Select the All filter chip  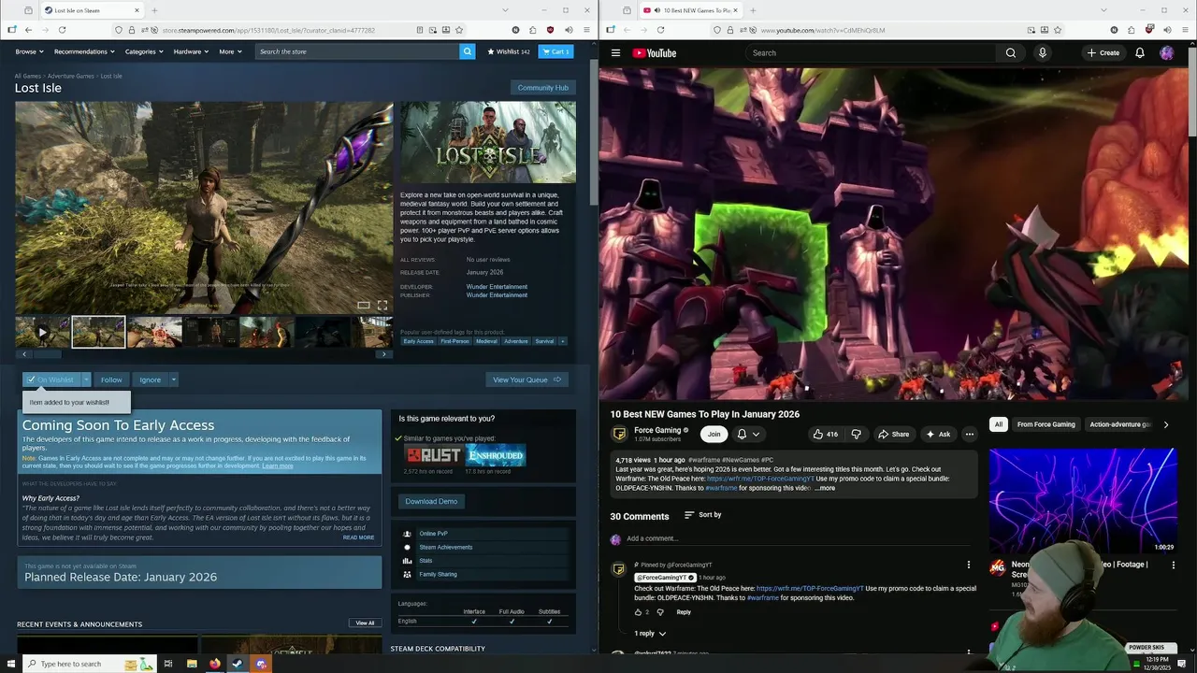coord(998,424)
